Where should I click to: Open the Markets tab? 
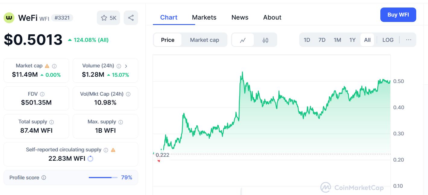(x=204, y=17)
